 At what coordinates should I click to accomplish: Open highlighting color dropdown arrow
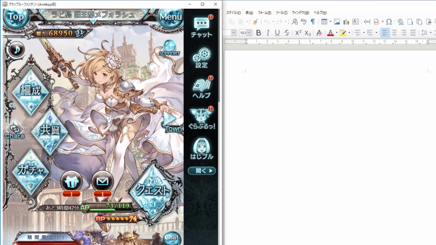coord(349,33)
